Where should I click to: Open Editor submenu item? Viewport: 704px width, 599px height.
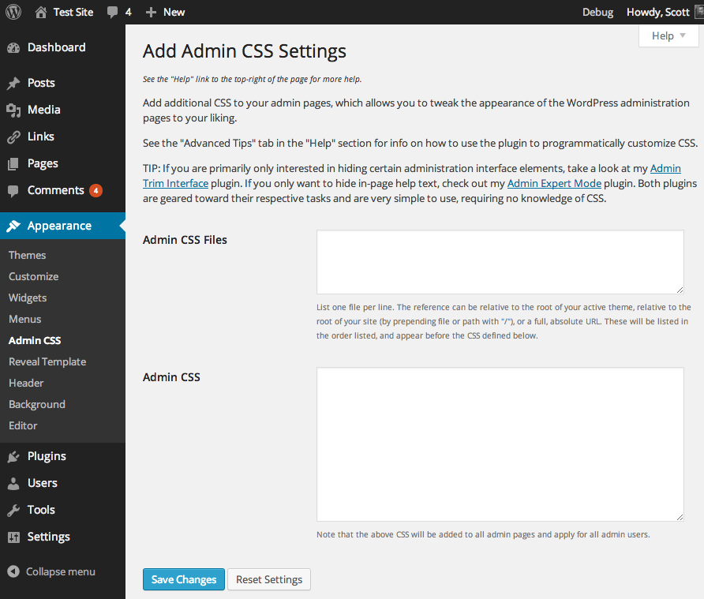click(23, 425)
